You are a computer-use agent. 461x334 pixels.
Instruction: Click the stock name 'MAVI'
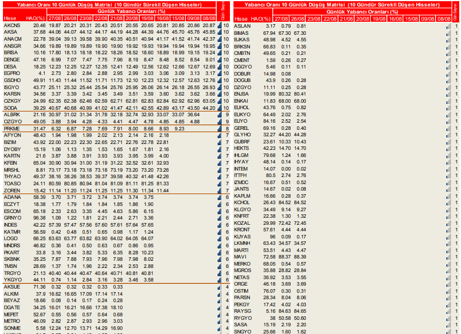click(240, 257)
